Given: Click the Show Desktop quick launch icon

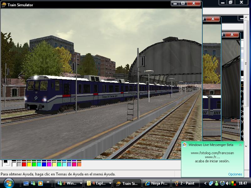Looking at the screenshot, I should tap(26, 183).
